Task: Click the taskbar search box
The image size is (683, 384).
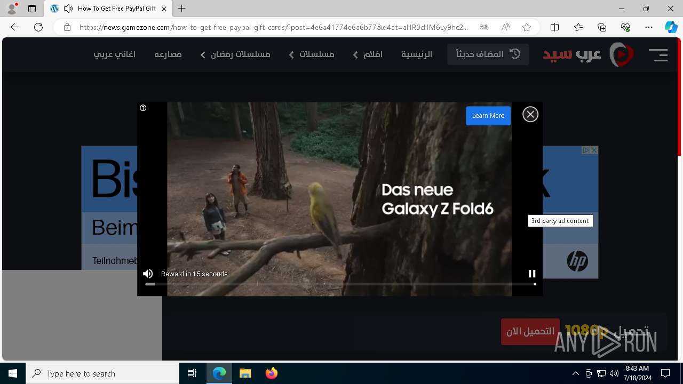Action: [102, 373]
